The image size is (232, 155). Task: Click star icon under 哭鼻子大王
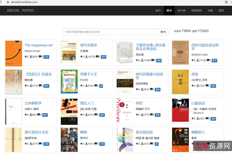[x=82, y=86]
